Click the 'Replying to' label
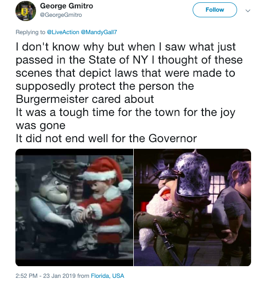The image size is (267, 283). coord(30,32)
